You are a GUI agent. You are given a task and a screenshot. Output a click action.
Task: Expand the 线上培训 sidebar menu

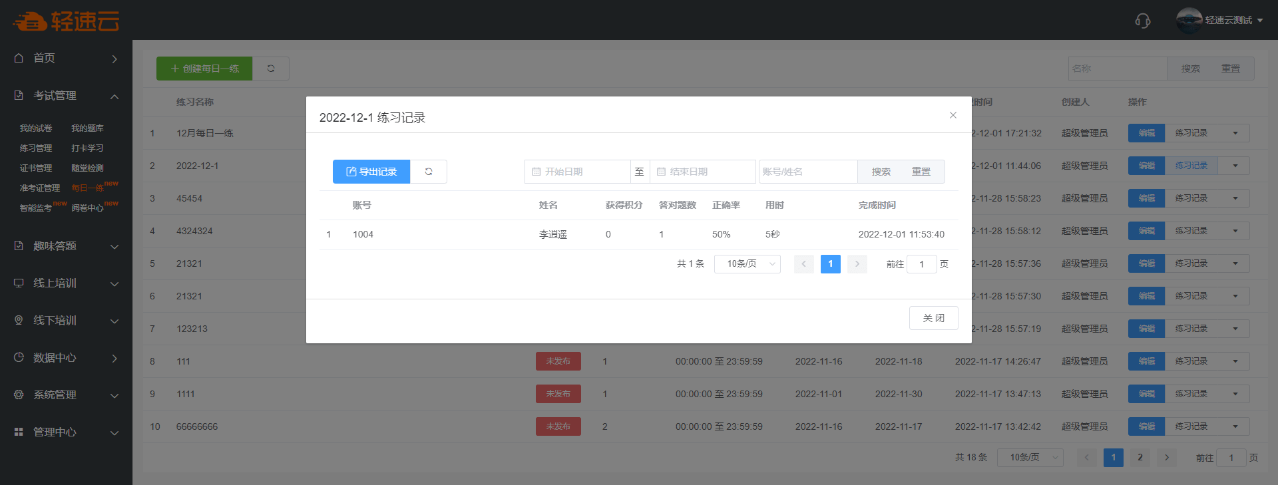point(66,283)
